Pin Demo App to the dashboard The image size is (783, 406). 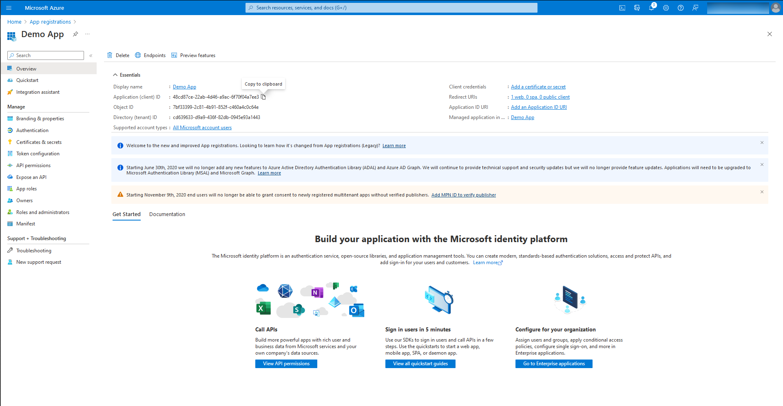(x=75, y=34)
